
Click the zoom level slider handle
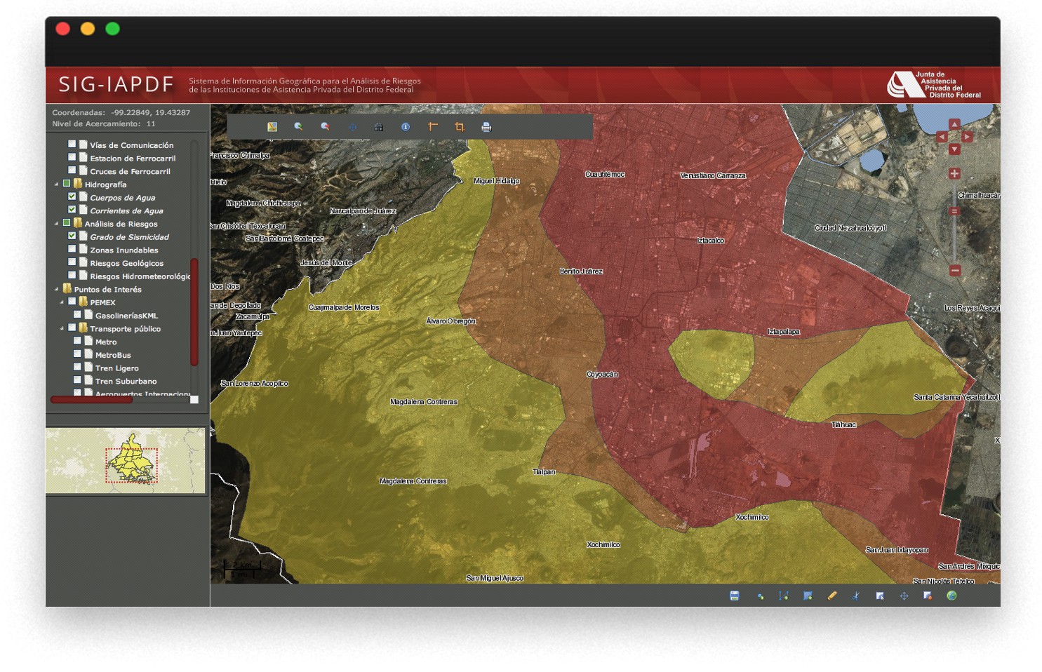pos(954,211)
